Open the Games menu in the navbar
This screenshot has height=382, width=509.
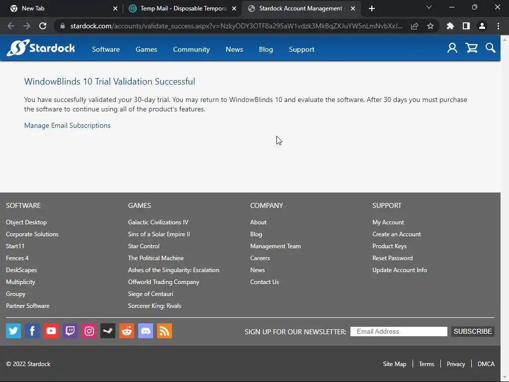(147, 49)
